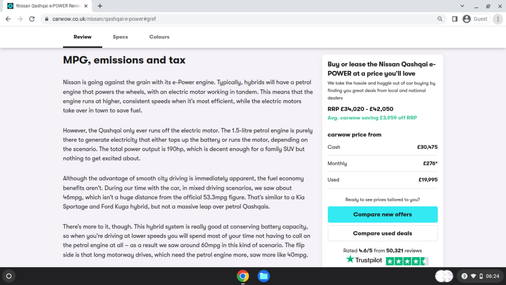Image resolution: width=506 pixels, height=285 pixels.
Task: Click the zoom magnifier icon in address bar
Action: coord(440,19)
